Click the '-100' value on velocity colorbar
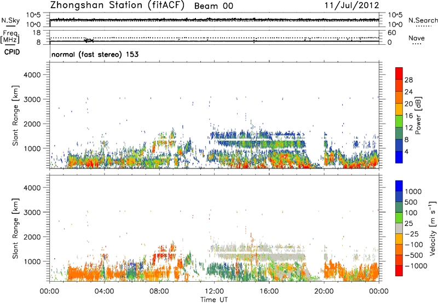 coord(414,244)
